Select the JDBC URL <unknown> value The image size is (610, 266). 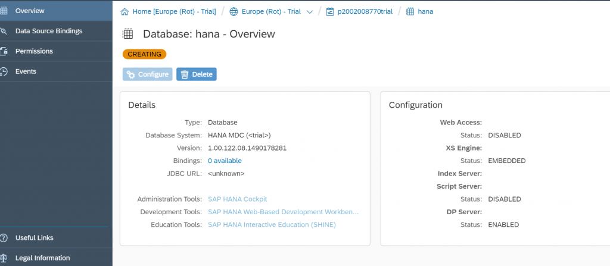click(226, 173)
